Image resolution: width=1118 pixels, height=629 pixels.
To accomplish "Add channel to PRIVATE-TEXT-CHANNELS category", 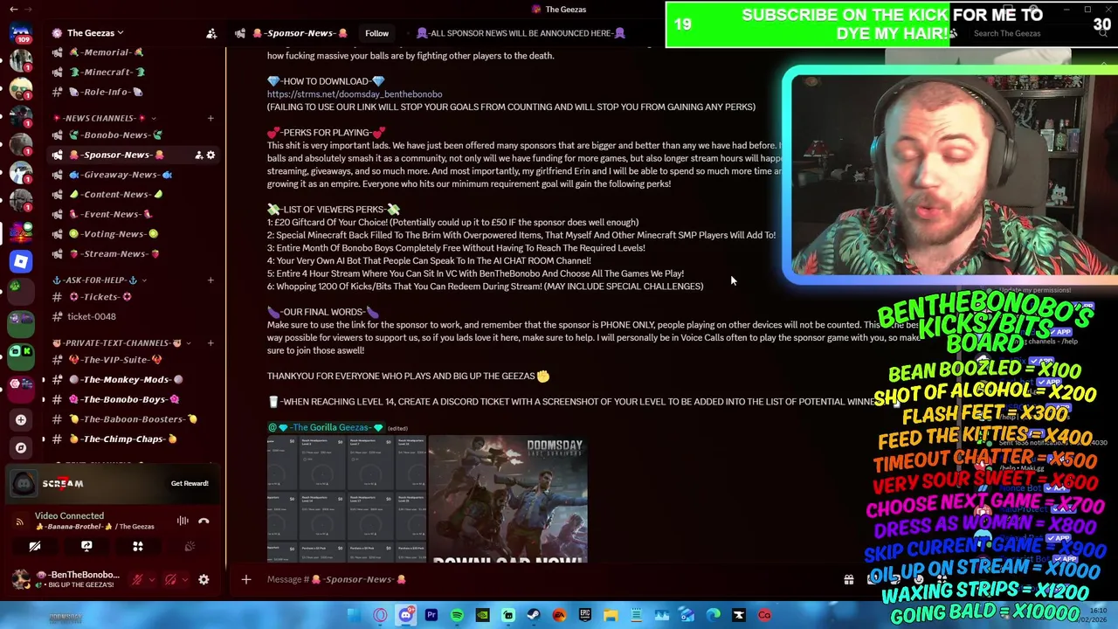I will click(x=210, y=342).
